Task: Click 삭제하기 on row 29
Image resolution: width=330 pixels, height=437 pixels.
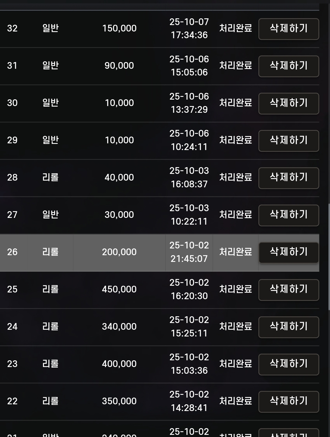Action: pyautogui.click(x=289, y=141)
